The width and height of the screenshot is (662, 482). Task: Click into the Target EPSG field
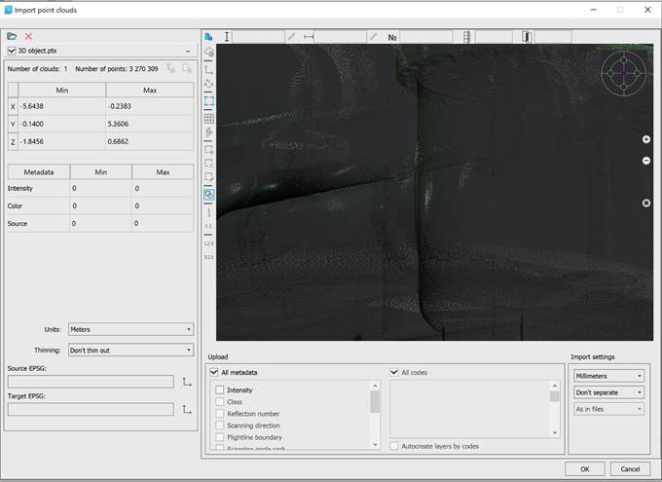pyautogui.click(x=91, y=409)
